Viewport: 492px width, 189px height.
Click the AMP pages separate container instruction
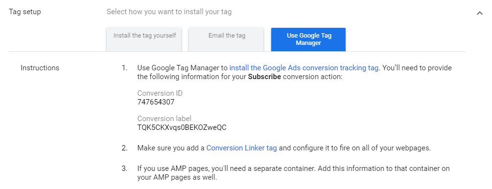coord(293,173)
